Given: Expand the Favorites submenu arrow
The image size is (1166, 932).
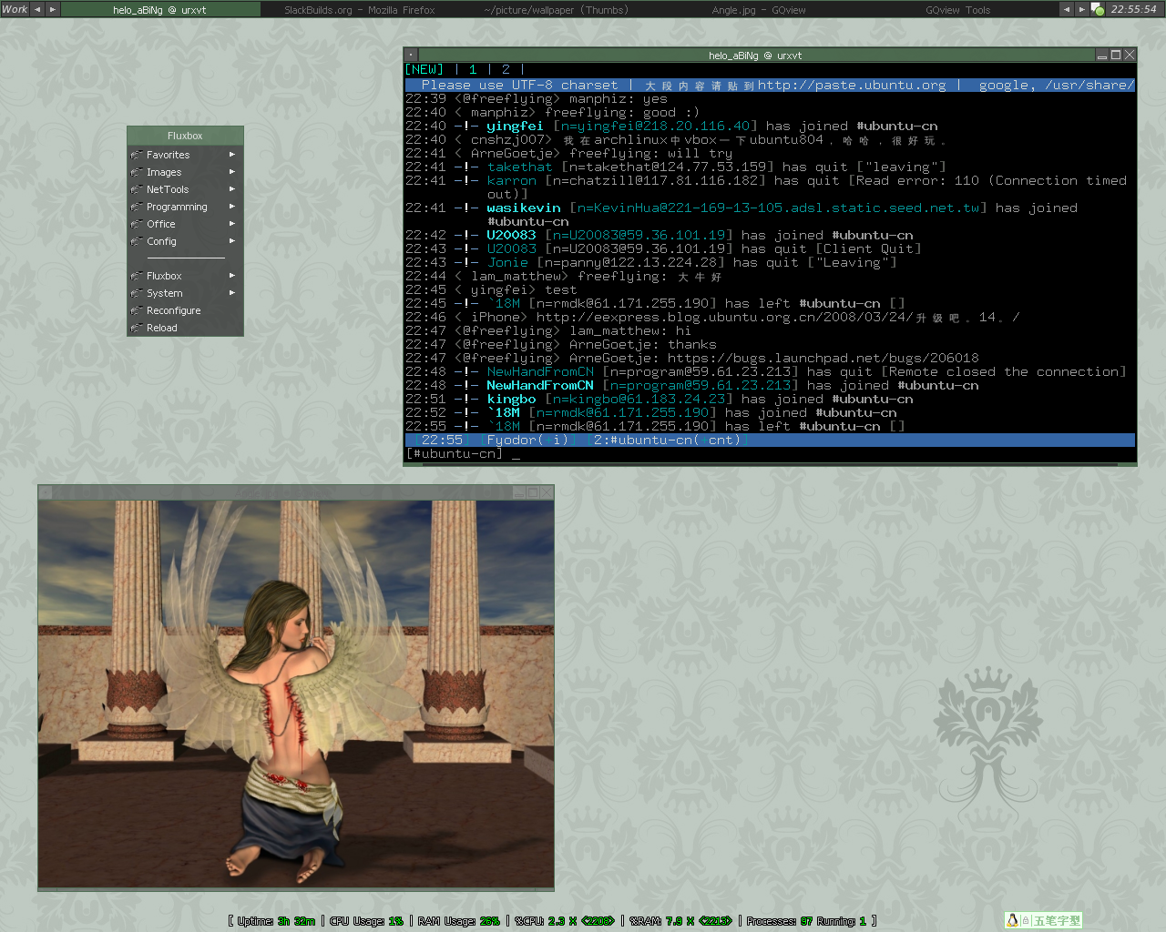Looking at the screenshot, I should coord(232,155).
